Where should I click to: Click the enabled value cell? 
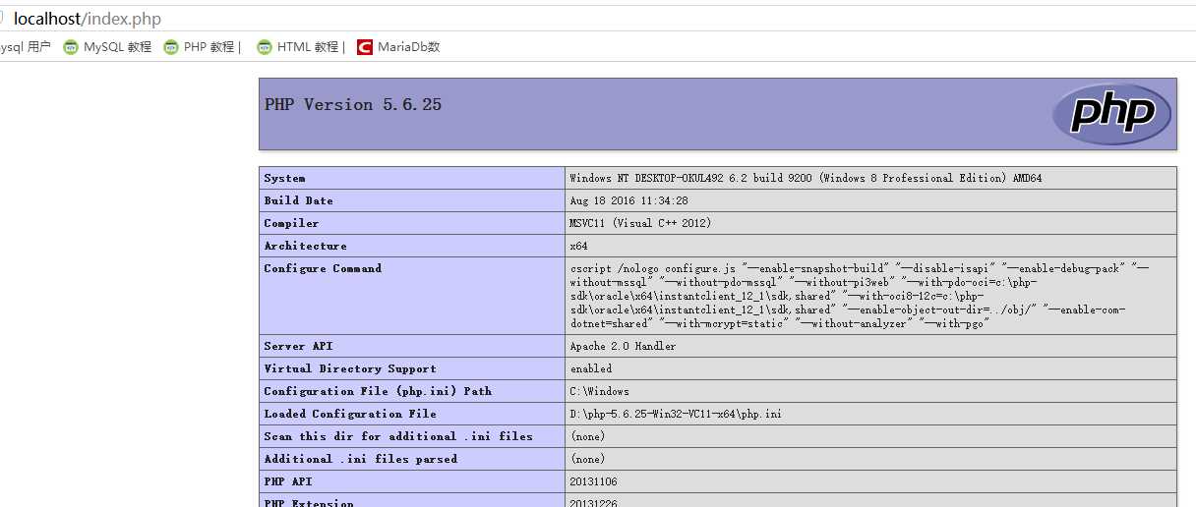tap(869, 368)
